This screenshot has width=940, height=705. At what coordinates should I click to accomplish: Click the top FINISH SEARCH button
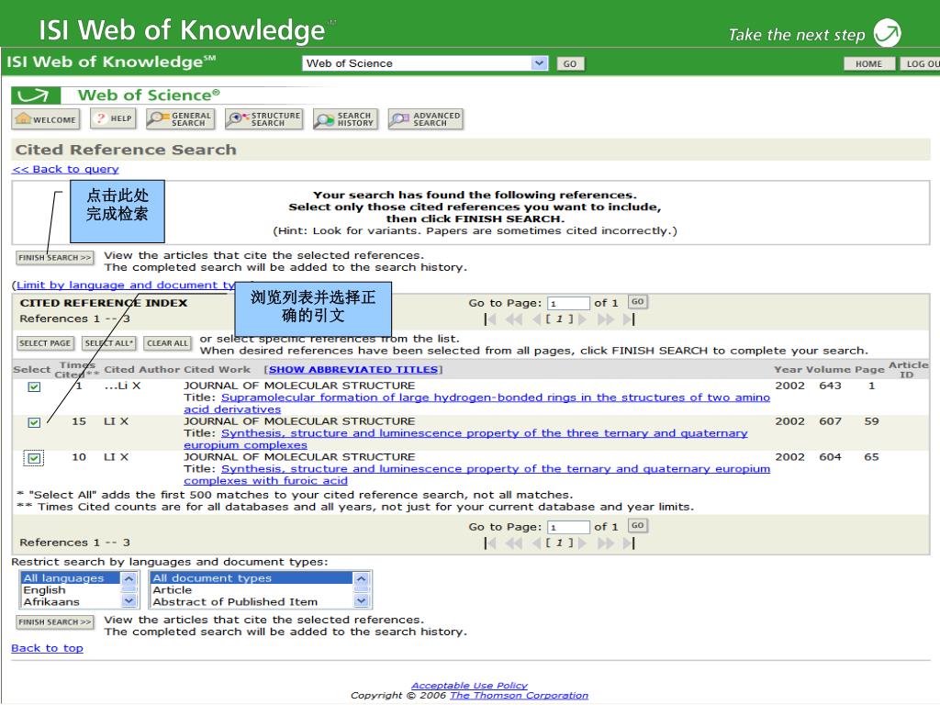[x=54, y=258]
